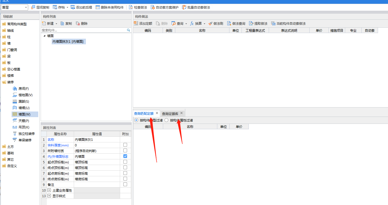
Task: Switch to the 查询匹配定额 tab
Action: tap(144, 113)
